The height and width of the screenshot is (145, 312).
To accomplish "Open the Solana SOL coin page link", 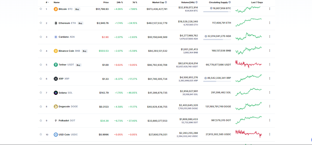I will pos(65,93).
